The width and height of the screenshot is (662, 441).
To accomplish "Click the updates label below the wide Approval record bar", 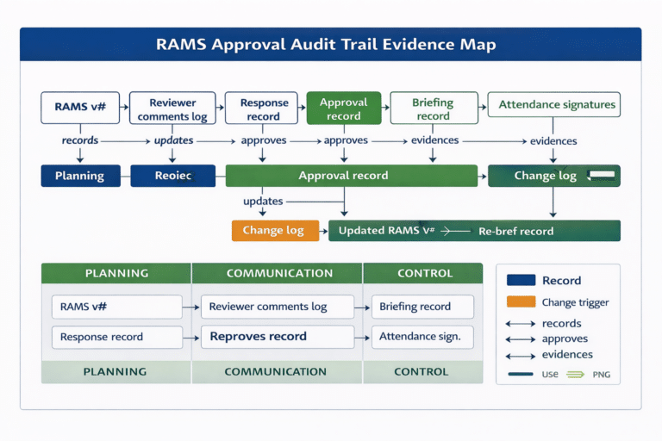I will click(x=263, y=202).
